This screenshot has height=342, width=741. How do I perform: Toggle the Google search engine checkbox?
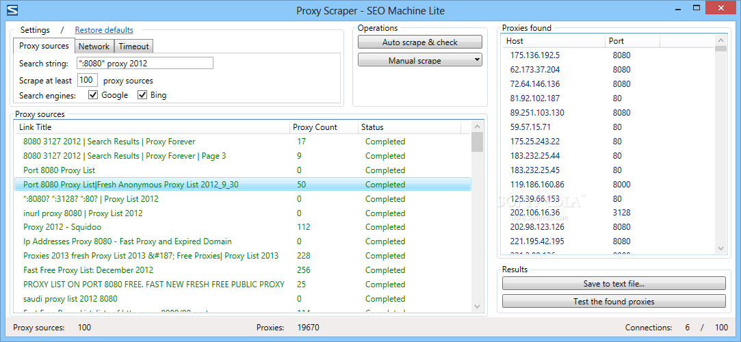pos(93,95)
